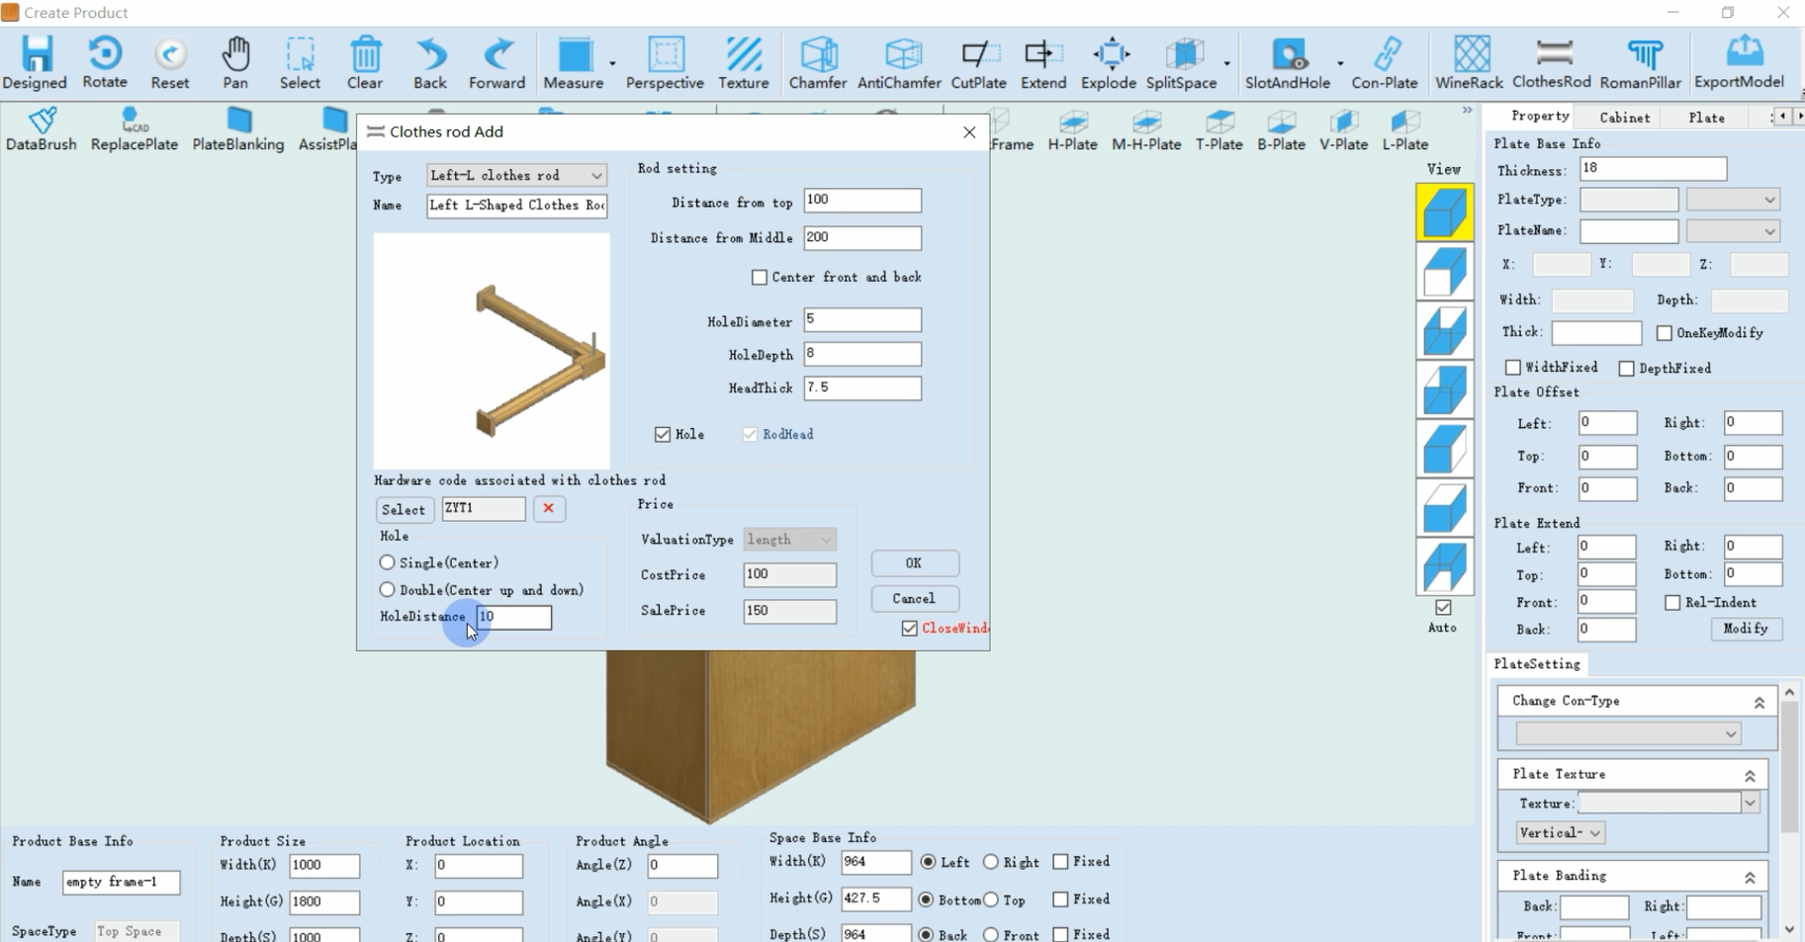Select Double(Center up and down) option
Viewport: 1805px width, 942px height.
click(x=388, y=590)
